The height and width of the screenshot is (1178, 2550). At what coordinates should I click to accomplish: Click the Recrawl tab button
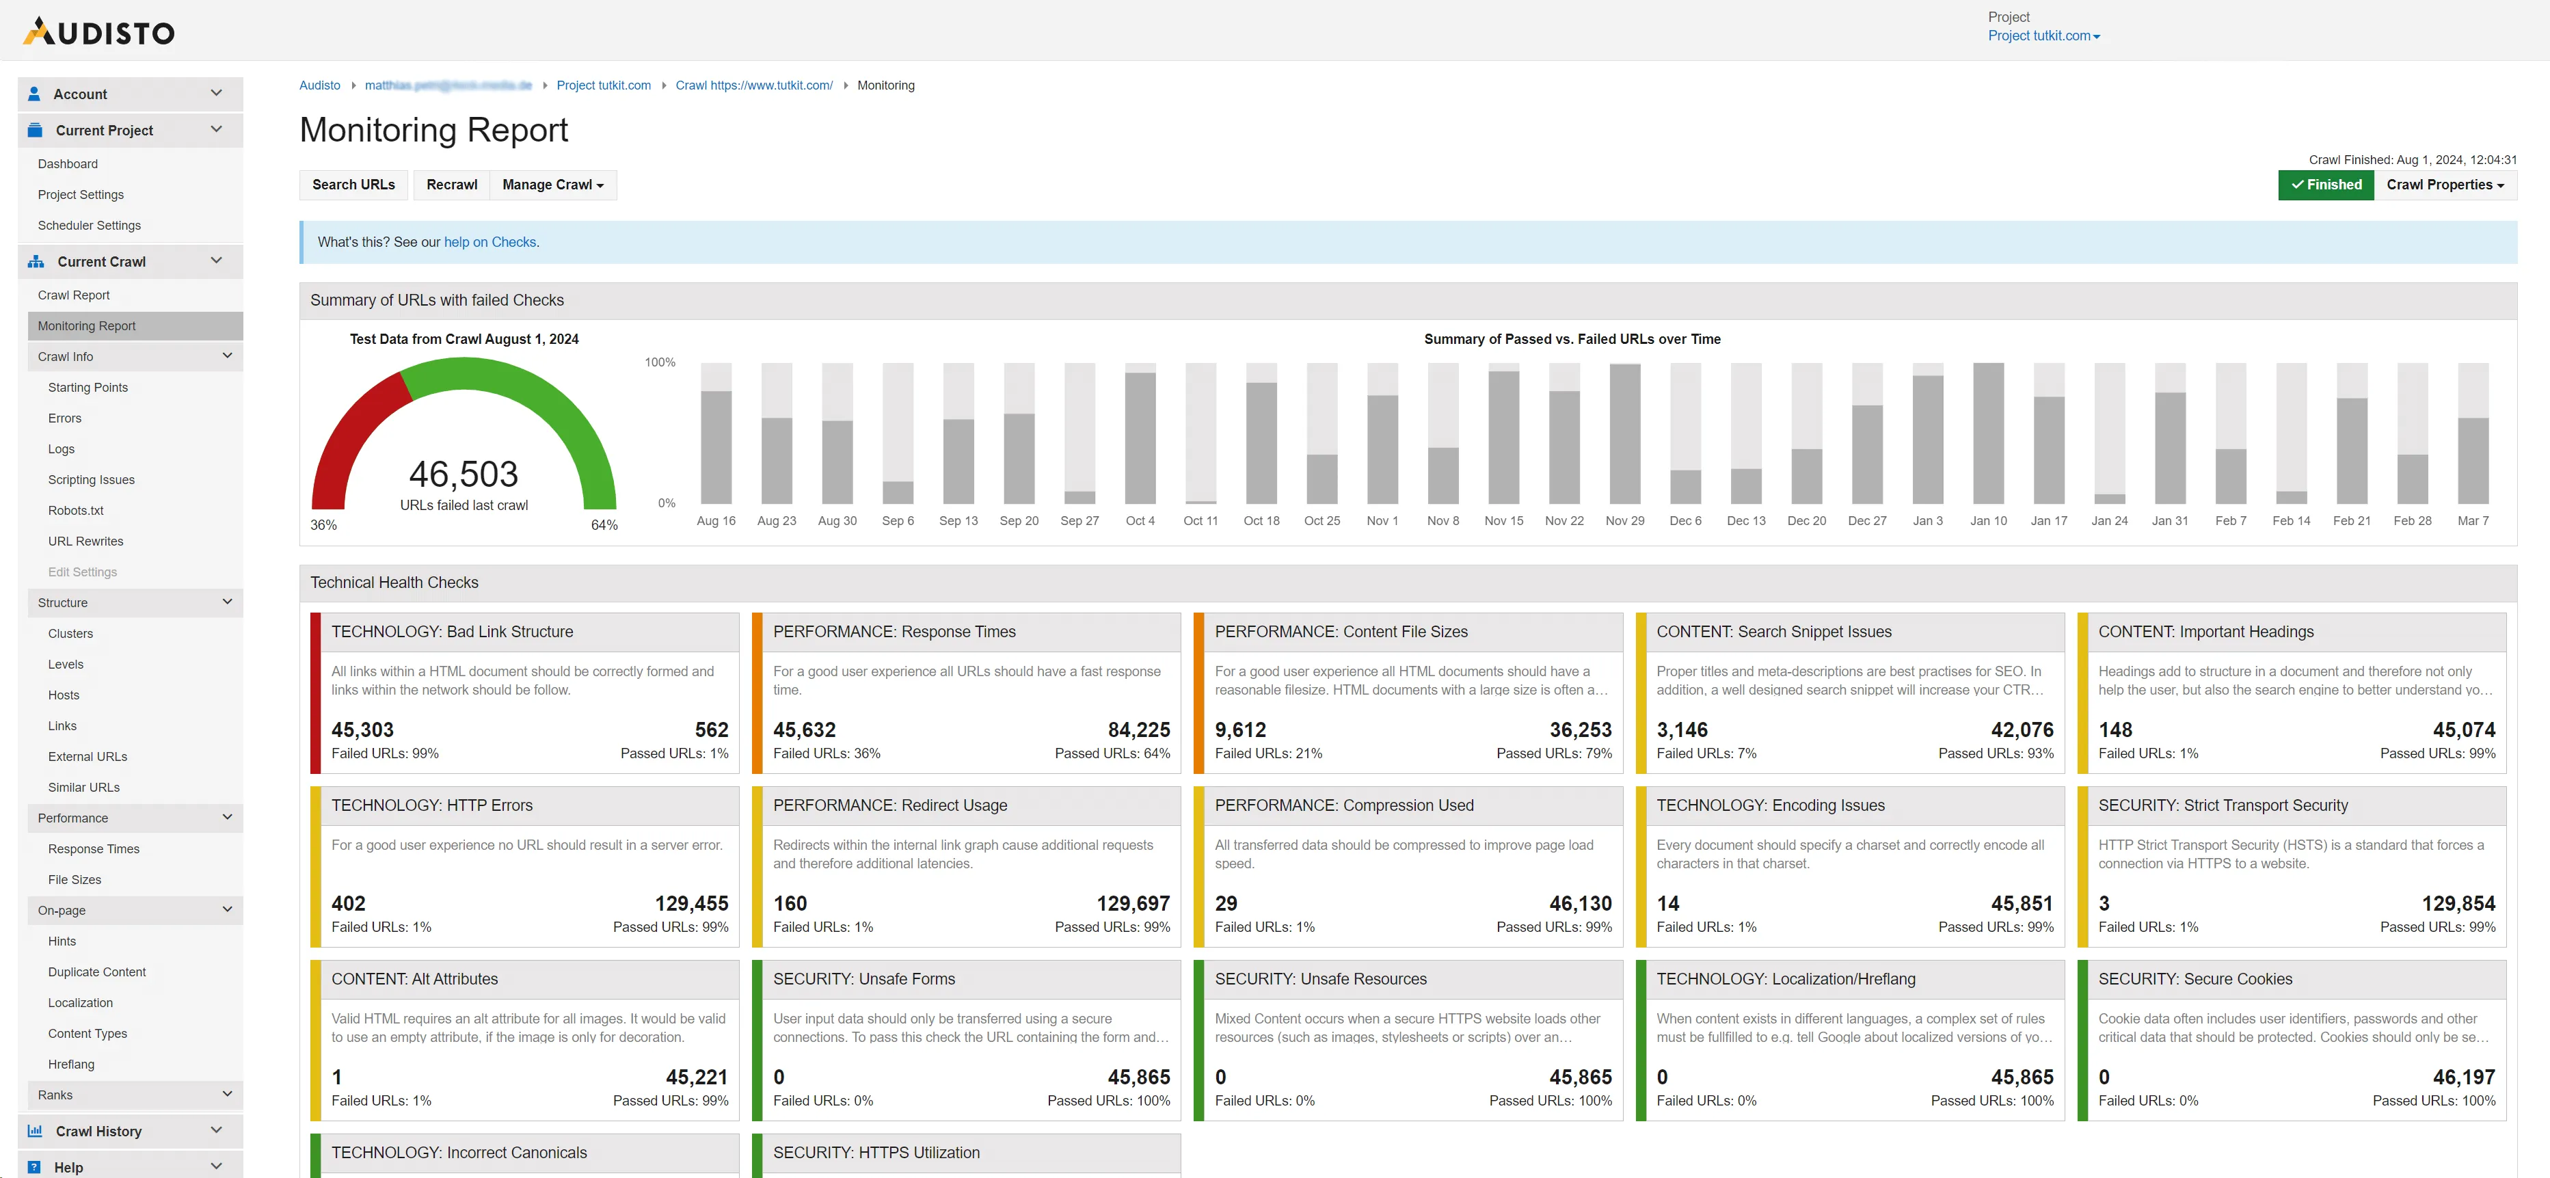tap(451, 184)
